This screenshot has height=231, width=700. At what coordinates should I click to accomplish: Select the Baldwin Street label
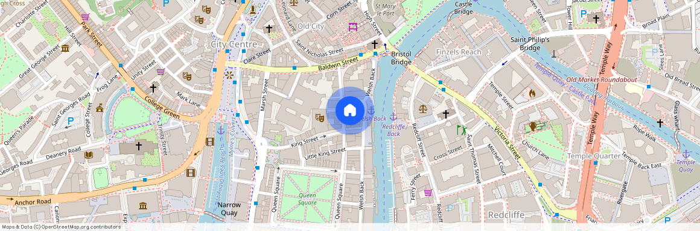pos(339,64)
